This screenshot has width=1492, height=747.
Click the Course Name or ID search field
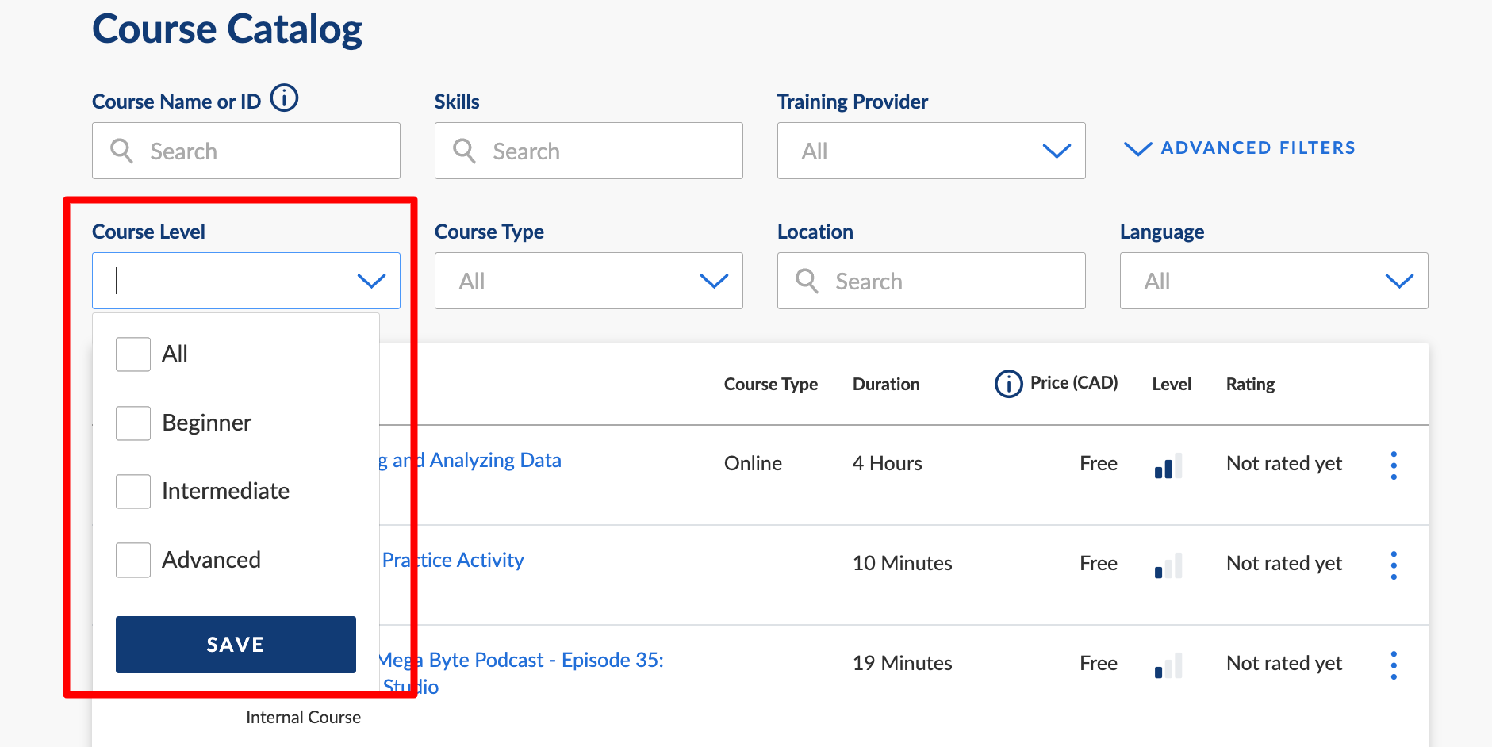point(262,151)
